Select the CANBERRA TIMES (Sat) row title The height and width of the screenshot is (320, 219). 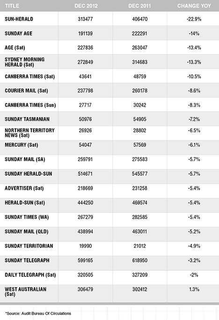point(30,76)
